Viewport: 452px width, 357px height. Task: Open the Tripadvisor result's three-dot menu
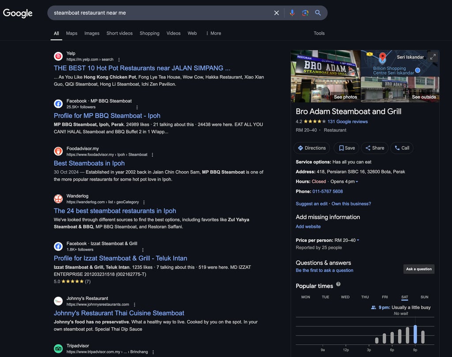[x=153, y=352]
